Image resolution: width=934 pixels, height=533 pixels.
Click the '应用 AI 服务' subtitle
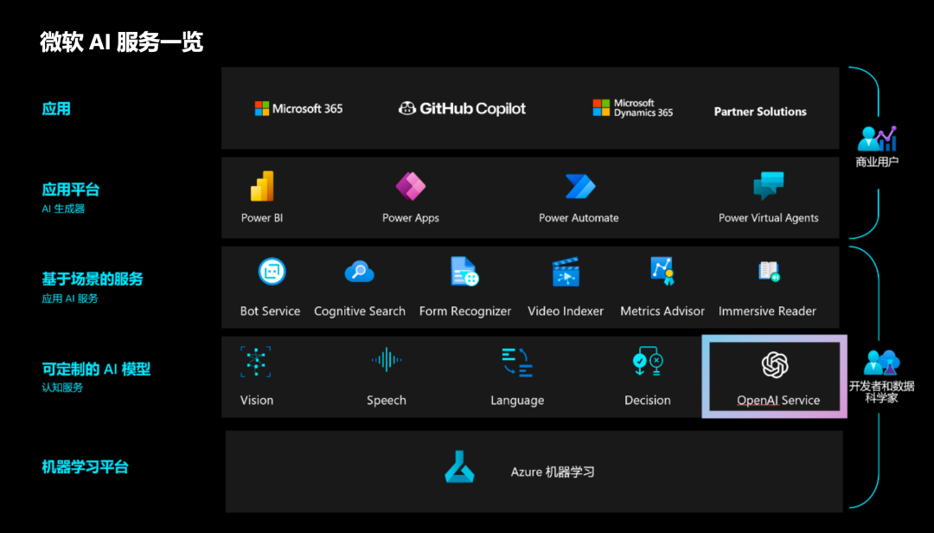pos(70,299)
